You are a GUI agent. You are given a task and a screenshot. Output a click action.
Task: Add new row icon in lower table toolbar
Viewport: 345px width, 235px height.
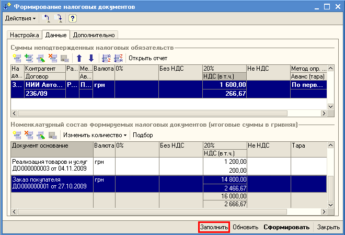(x=17, y=135)
